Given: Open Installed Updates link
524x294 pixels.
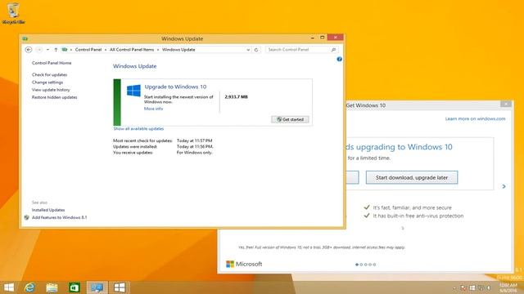Looking at the screenshot, I should click(x=48, y=210).
